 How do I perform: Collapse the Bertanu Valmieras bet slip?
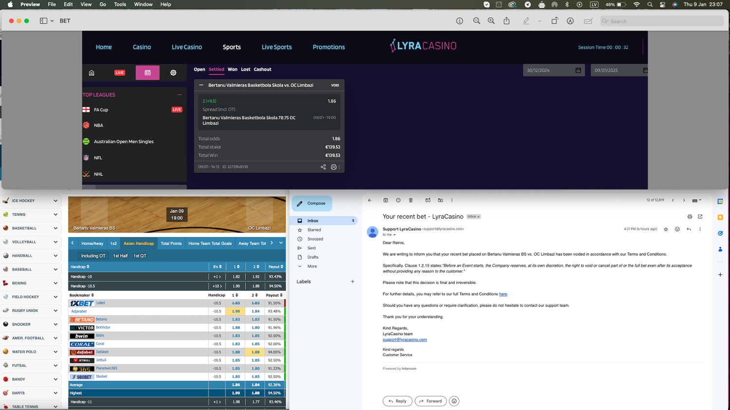click(x=201, y=85)
